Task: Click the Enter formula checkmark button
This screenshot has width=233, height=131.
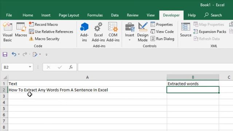Action: pyautogui.click(x=60, y=67)
